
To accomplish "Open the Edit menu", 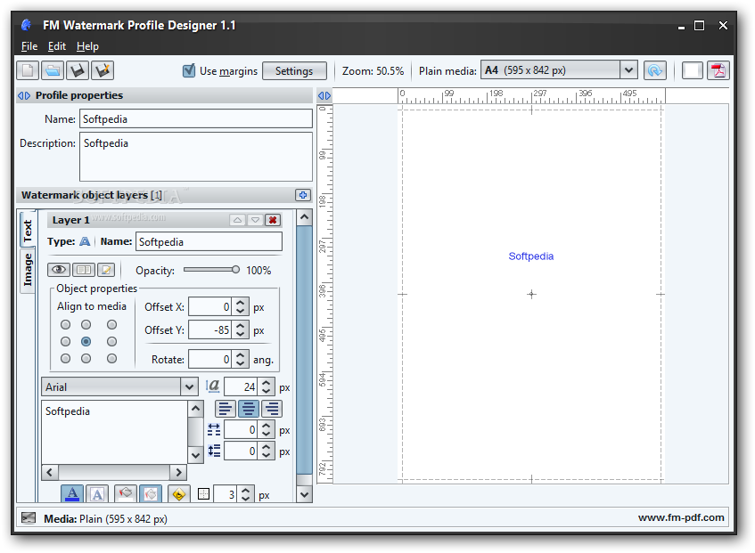I will pos(57,46).
